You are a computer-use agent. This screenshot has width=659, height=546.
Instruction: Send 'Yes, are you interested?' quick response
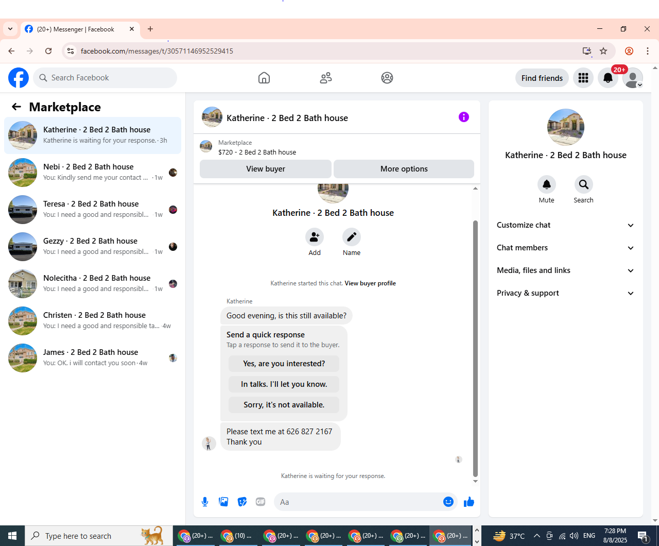pos(284,364)
